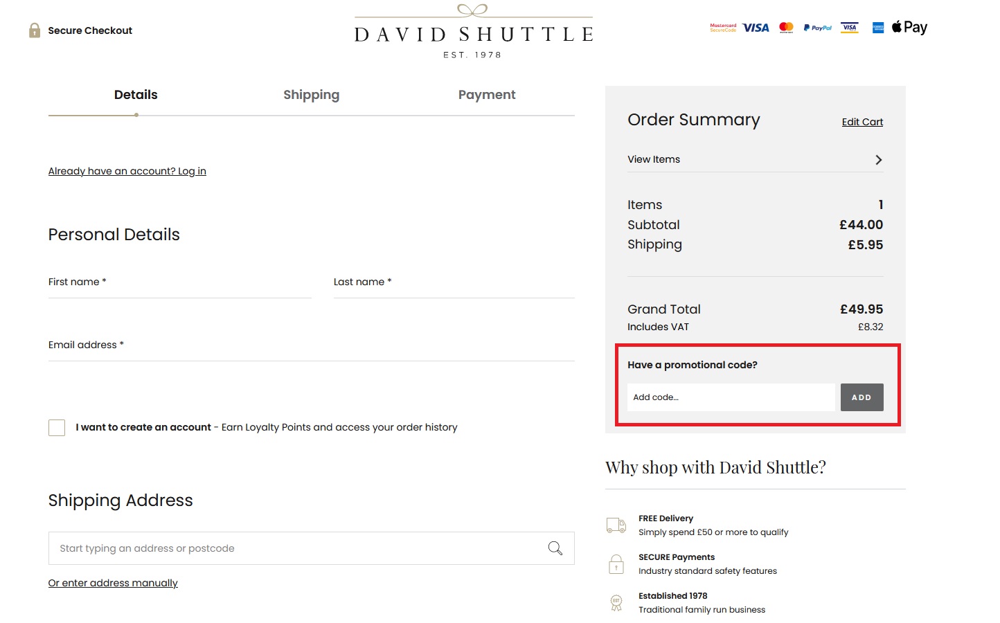The width and height of the screenshot is (1000, 623).
Task: Click the Personal Details heading
Action: (114, 235)
